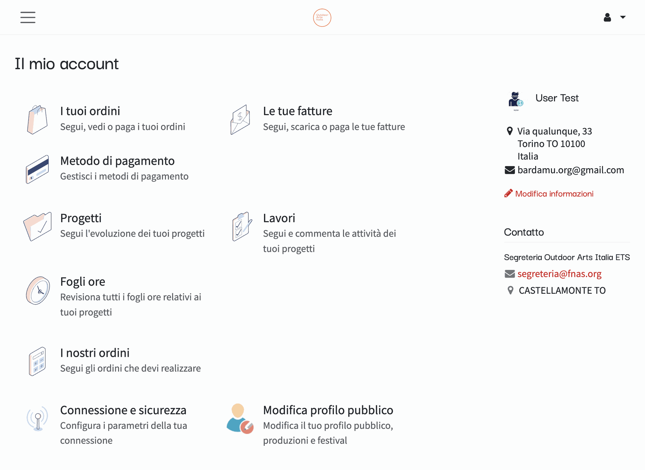Click the Lavori clipboard icon

241,226
